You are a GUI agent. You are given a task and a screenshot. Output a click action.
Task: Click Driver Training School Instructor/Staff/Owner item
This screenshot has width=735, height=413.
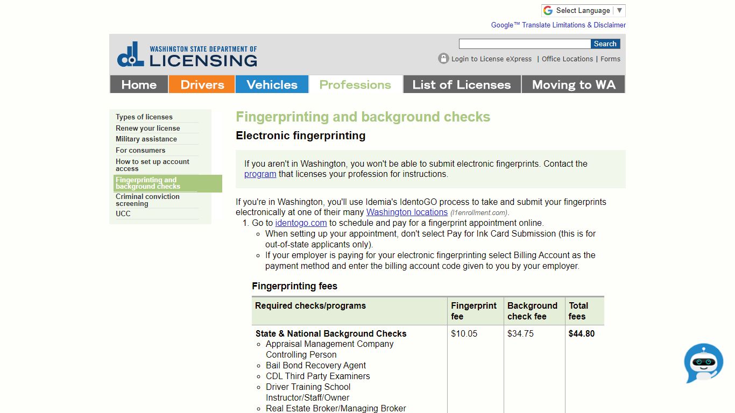coord(308,392)
